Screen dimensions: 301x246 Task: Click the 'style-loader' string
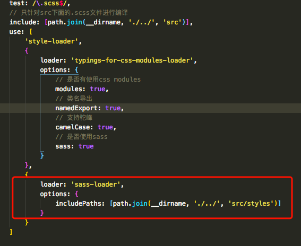[x=52, y=41]
